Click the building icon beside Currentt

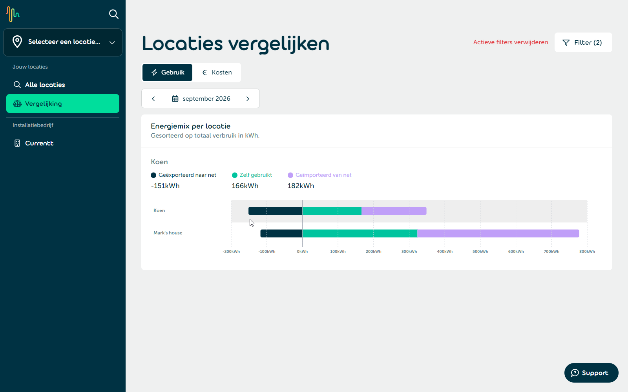point(17,143)
